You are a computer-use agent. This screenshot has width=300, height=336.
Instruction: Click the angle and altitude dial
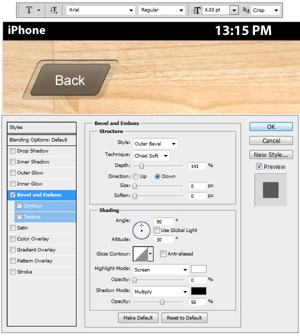pos(141,230)
